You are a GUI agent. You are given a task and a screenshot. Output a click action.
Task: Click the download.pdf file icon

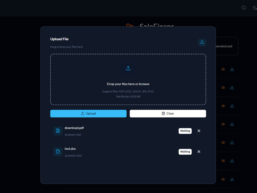58,131
